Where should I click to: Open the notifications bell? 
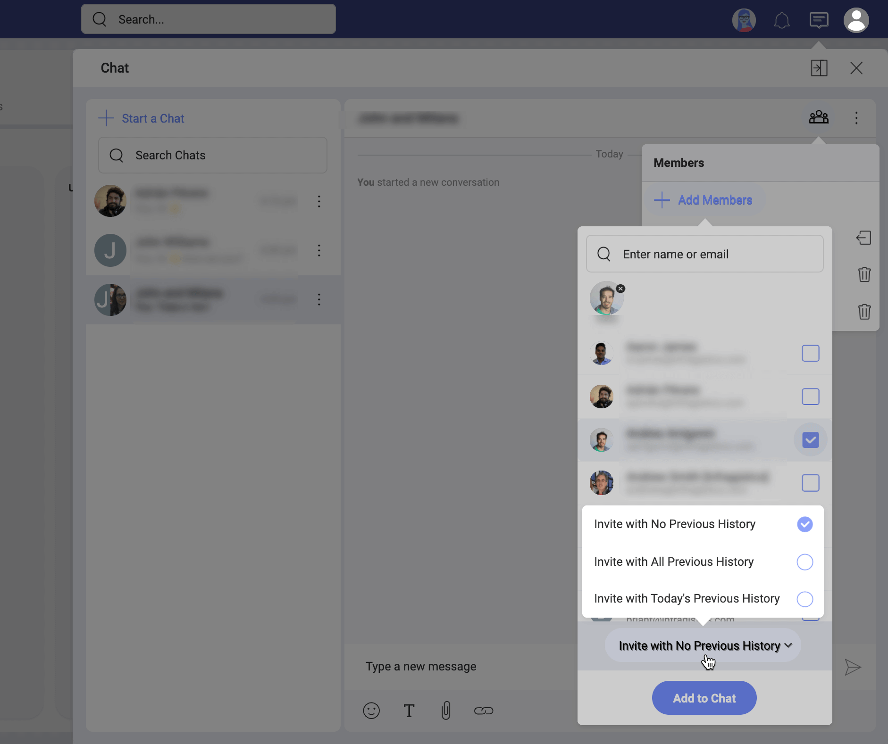(x=781, y=20)
